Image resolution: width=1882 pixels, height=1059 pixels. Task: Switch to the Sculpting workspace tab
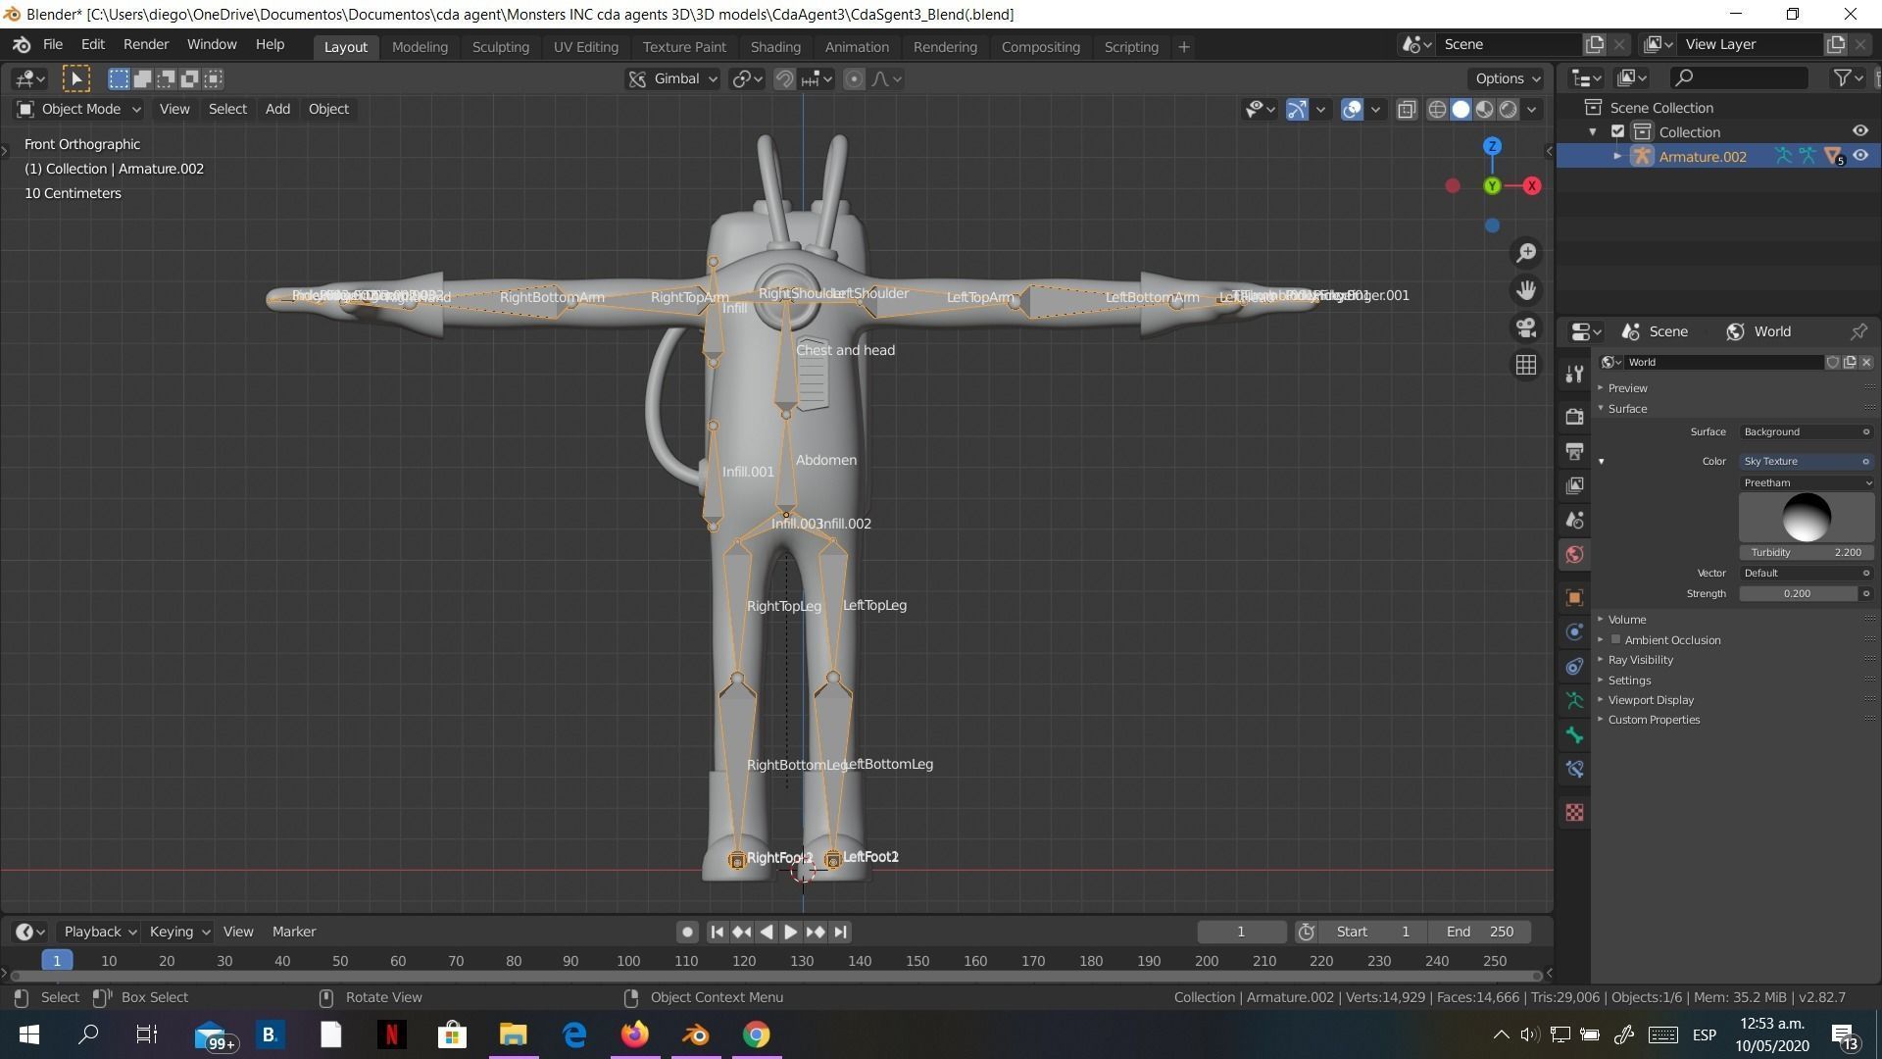[x=500, y=46]
